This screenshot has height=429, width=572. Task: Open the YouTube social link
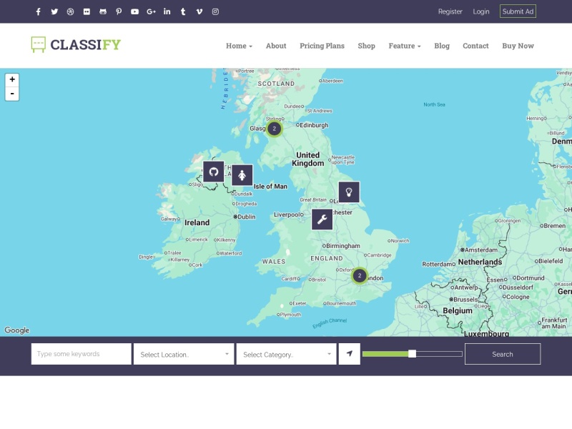coord(134,11)
